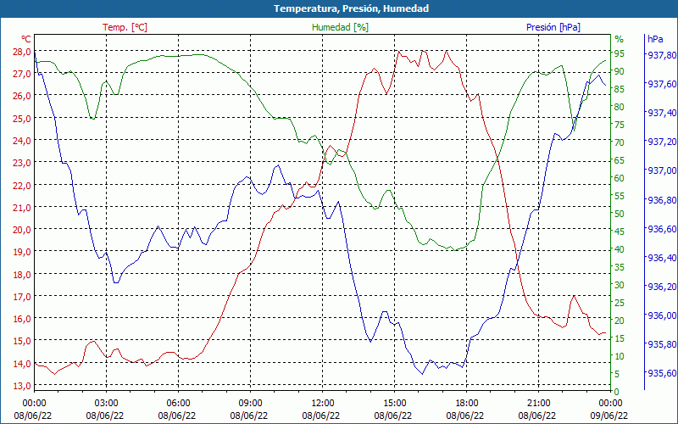Click the '25' humidity axis value
This screenshot has height=424, width=678.
point(620,303)
